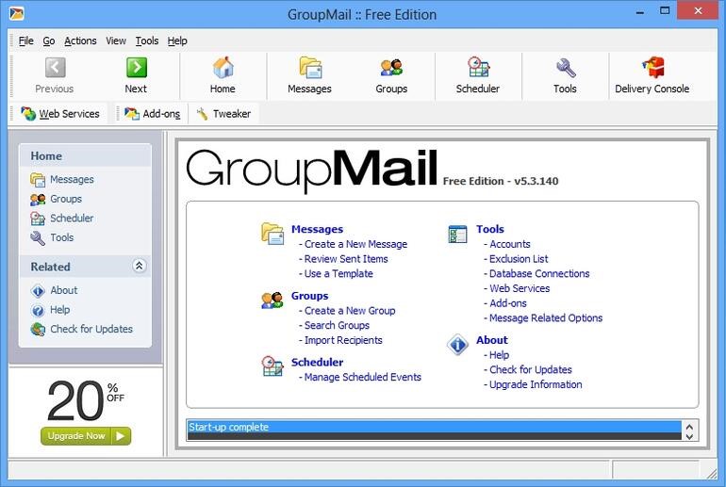Go back with the Previous toolbar button
This screenshot has width=726, height=487.
(x=54, y=75)
